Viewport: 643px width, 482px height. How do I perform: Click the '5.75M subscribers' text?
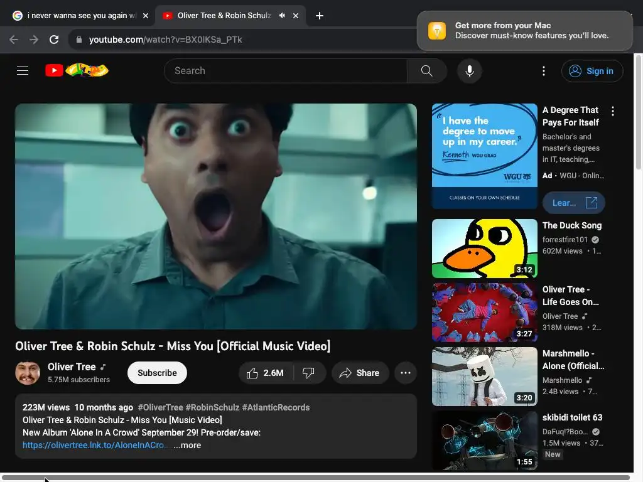pyautogui.click(x=78, y=380)
